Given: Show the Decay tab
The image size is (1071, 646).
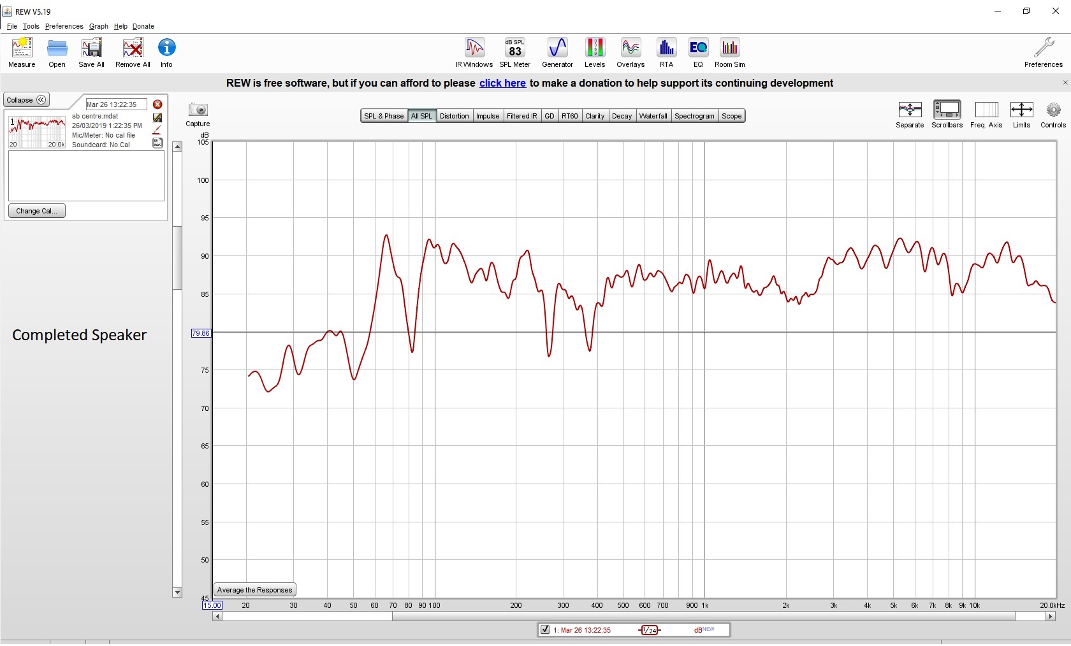Looking at the screenshot, I should [x=622, y=116].
